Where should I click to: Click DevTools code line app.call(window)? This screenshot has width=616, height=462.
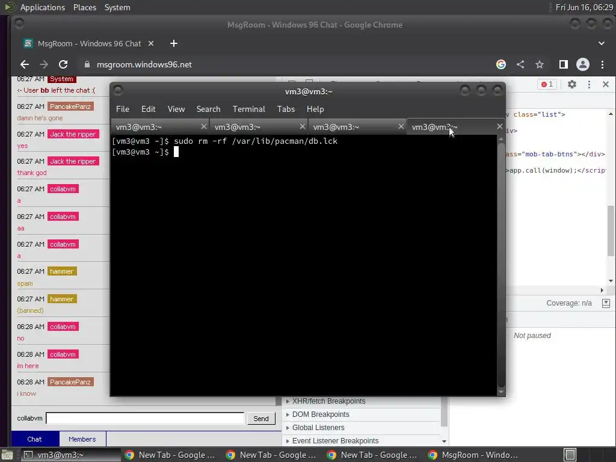pyautogui.click(x=557, y=170)
